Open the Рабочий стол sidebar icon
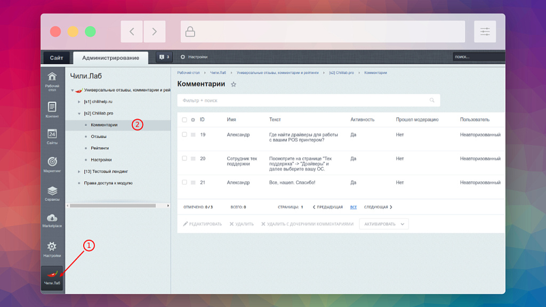The height and width of the screenshot is (307, 546). click(52, 80)
